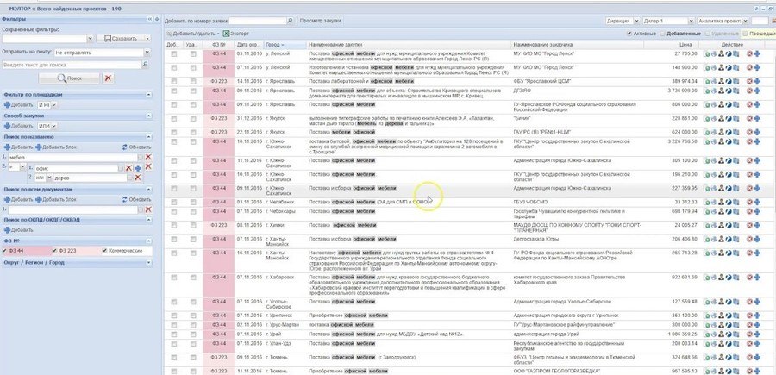Click the green document icon in the 228 861.00 row

707,119
